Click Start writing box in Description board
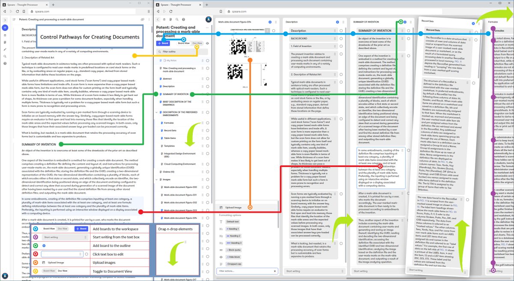514x281 pixels. point(314,271)
